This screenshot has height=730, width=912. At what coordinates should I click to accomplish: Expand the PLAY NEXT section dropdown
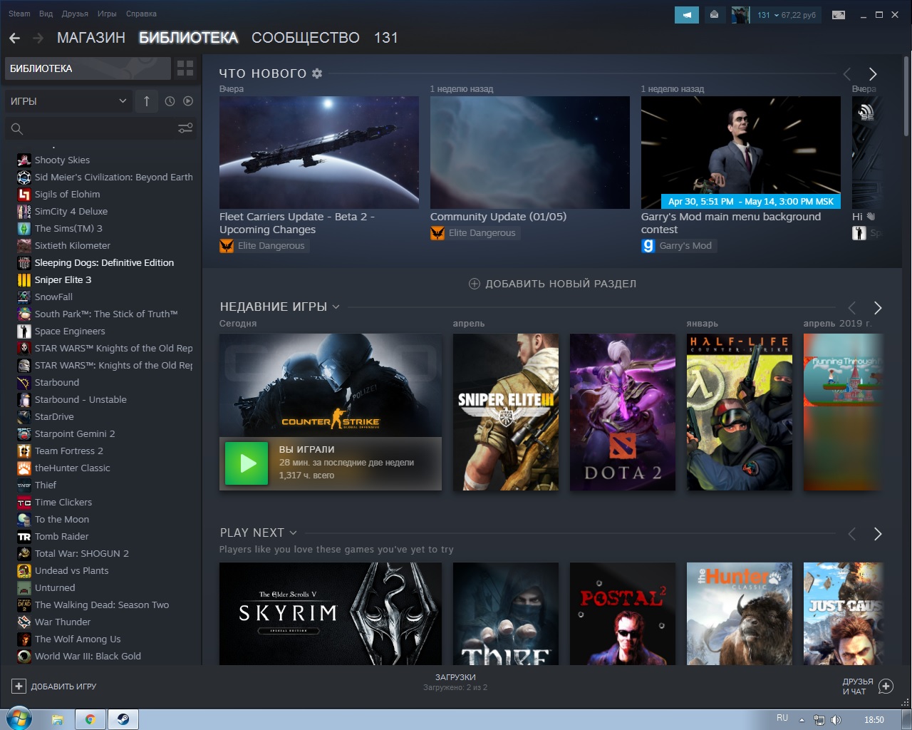[x=293, y=533]
